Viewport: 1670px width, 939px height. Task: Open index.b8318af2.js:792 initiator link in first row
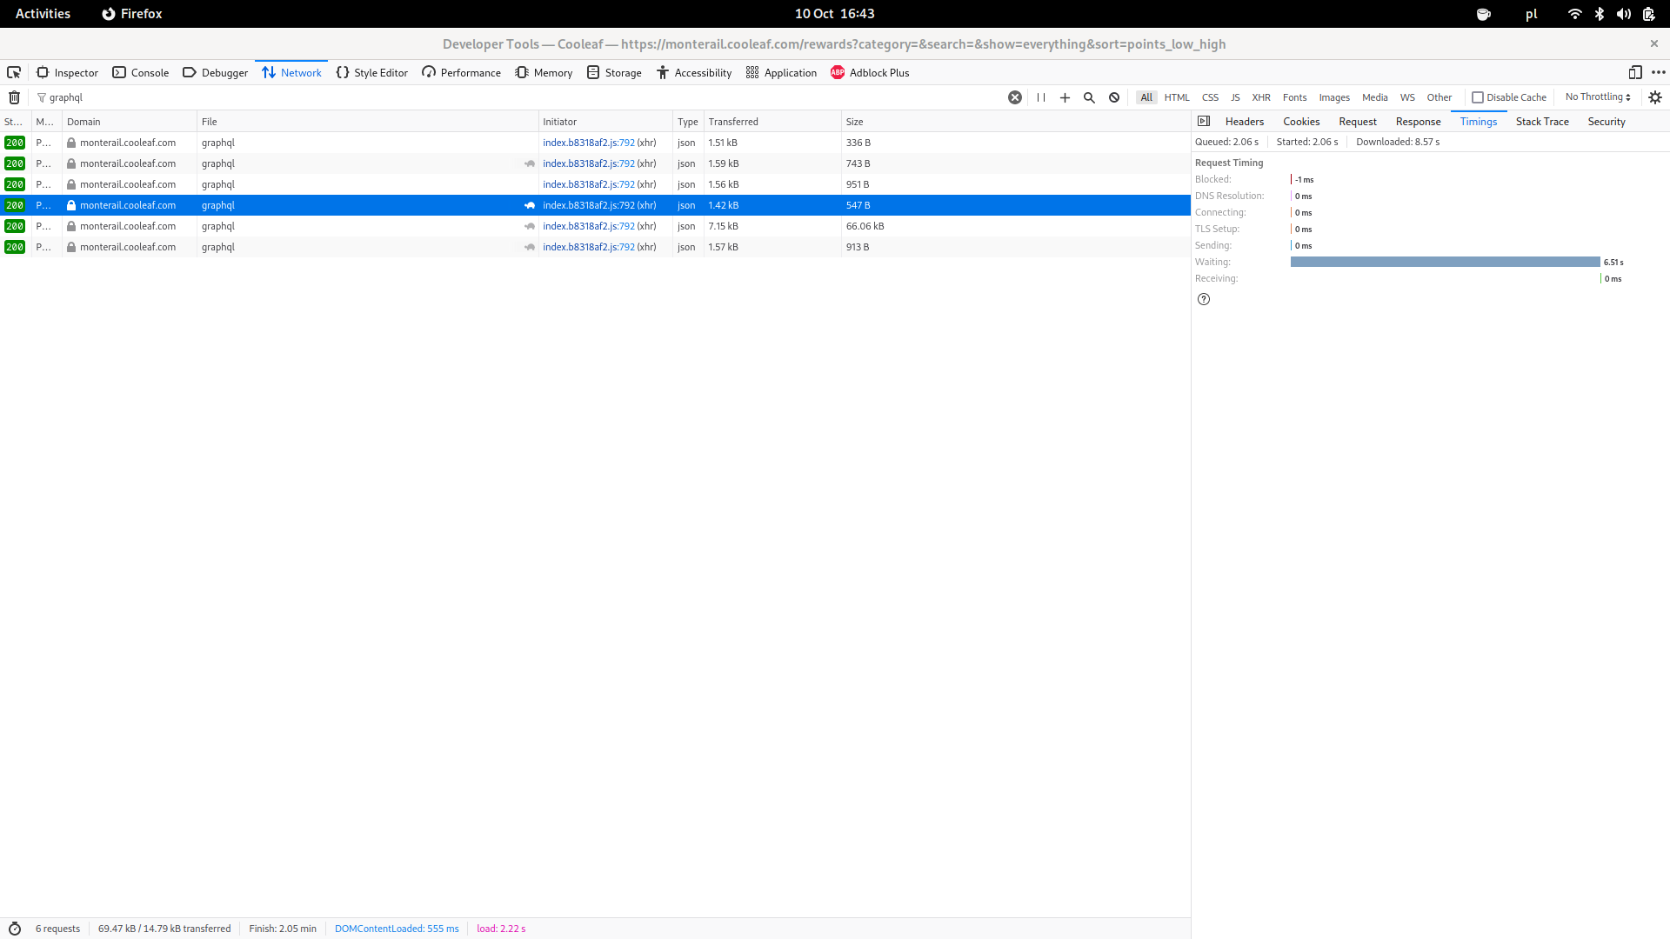click(x=589, y=143)
